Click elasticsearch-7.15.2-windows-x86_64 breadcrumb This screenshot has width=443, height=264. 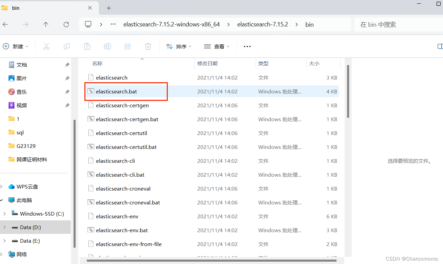[172, 24]
